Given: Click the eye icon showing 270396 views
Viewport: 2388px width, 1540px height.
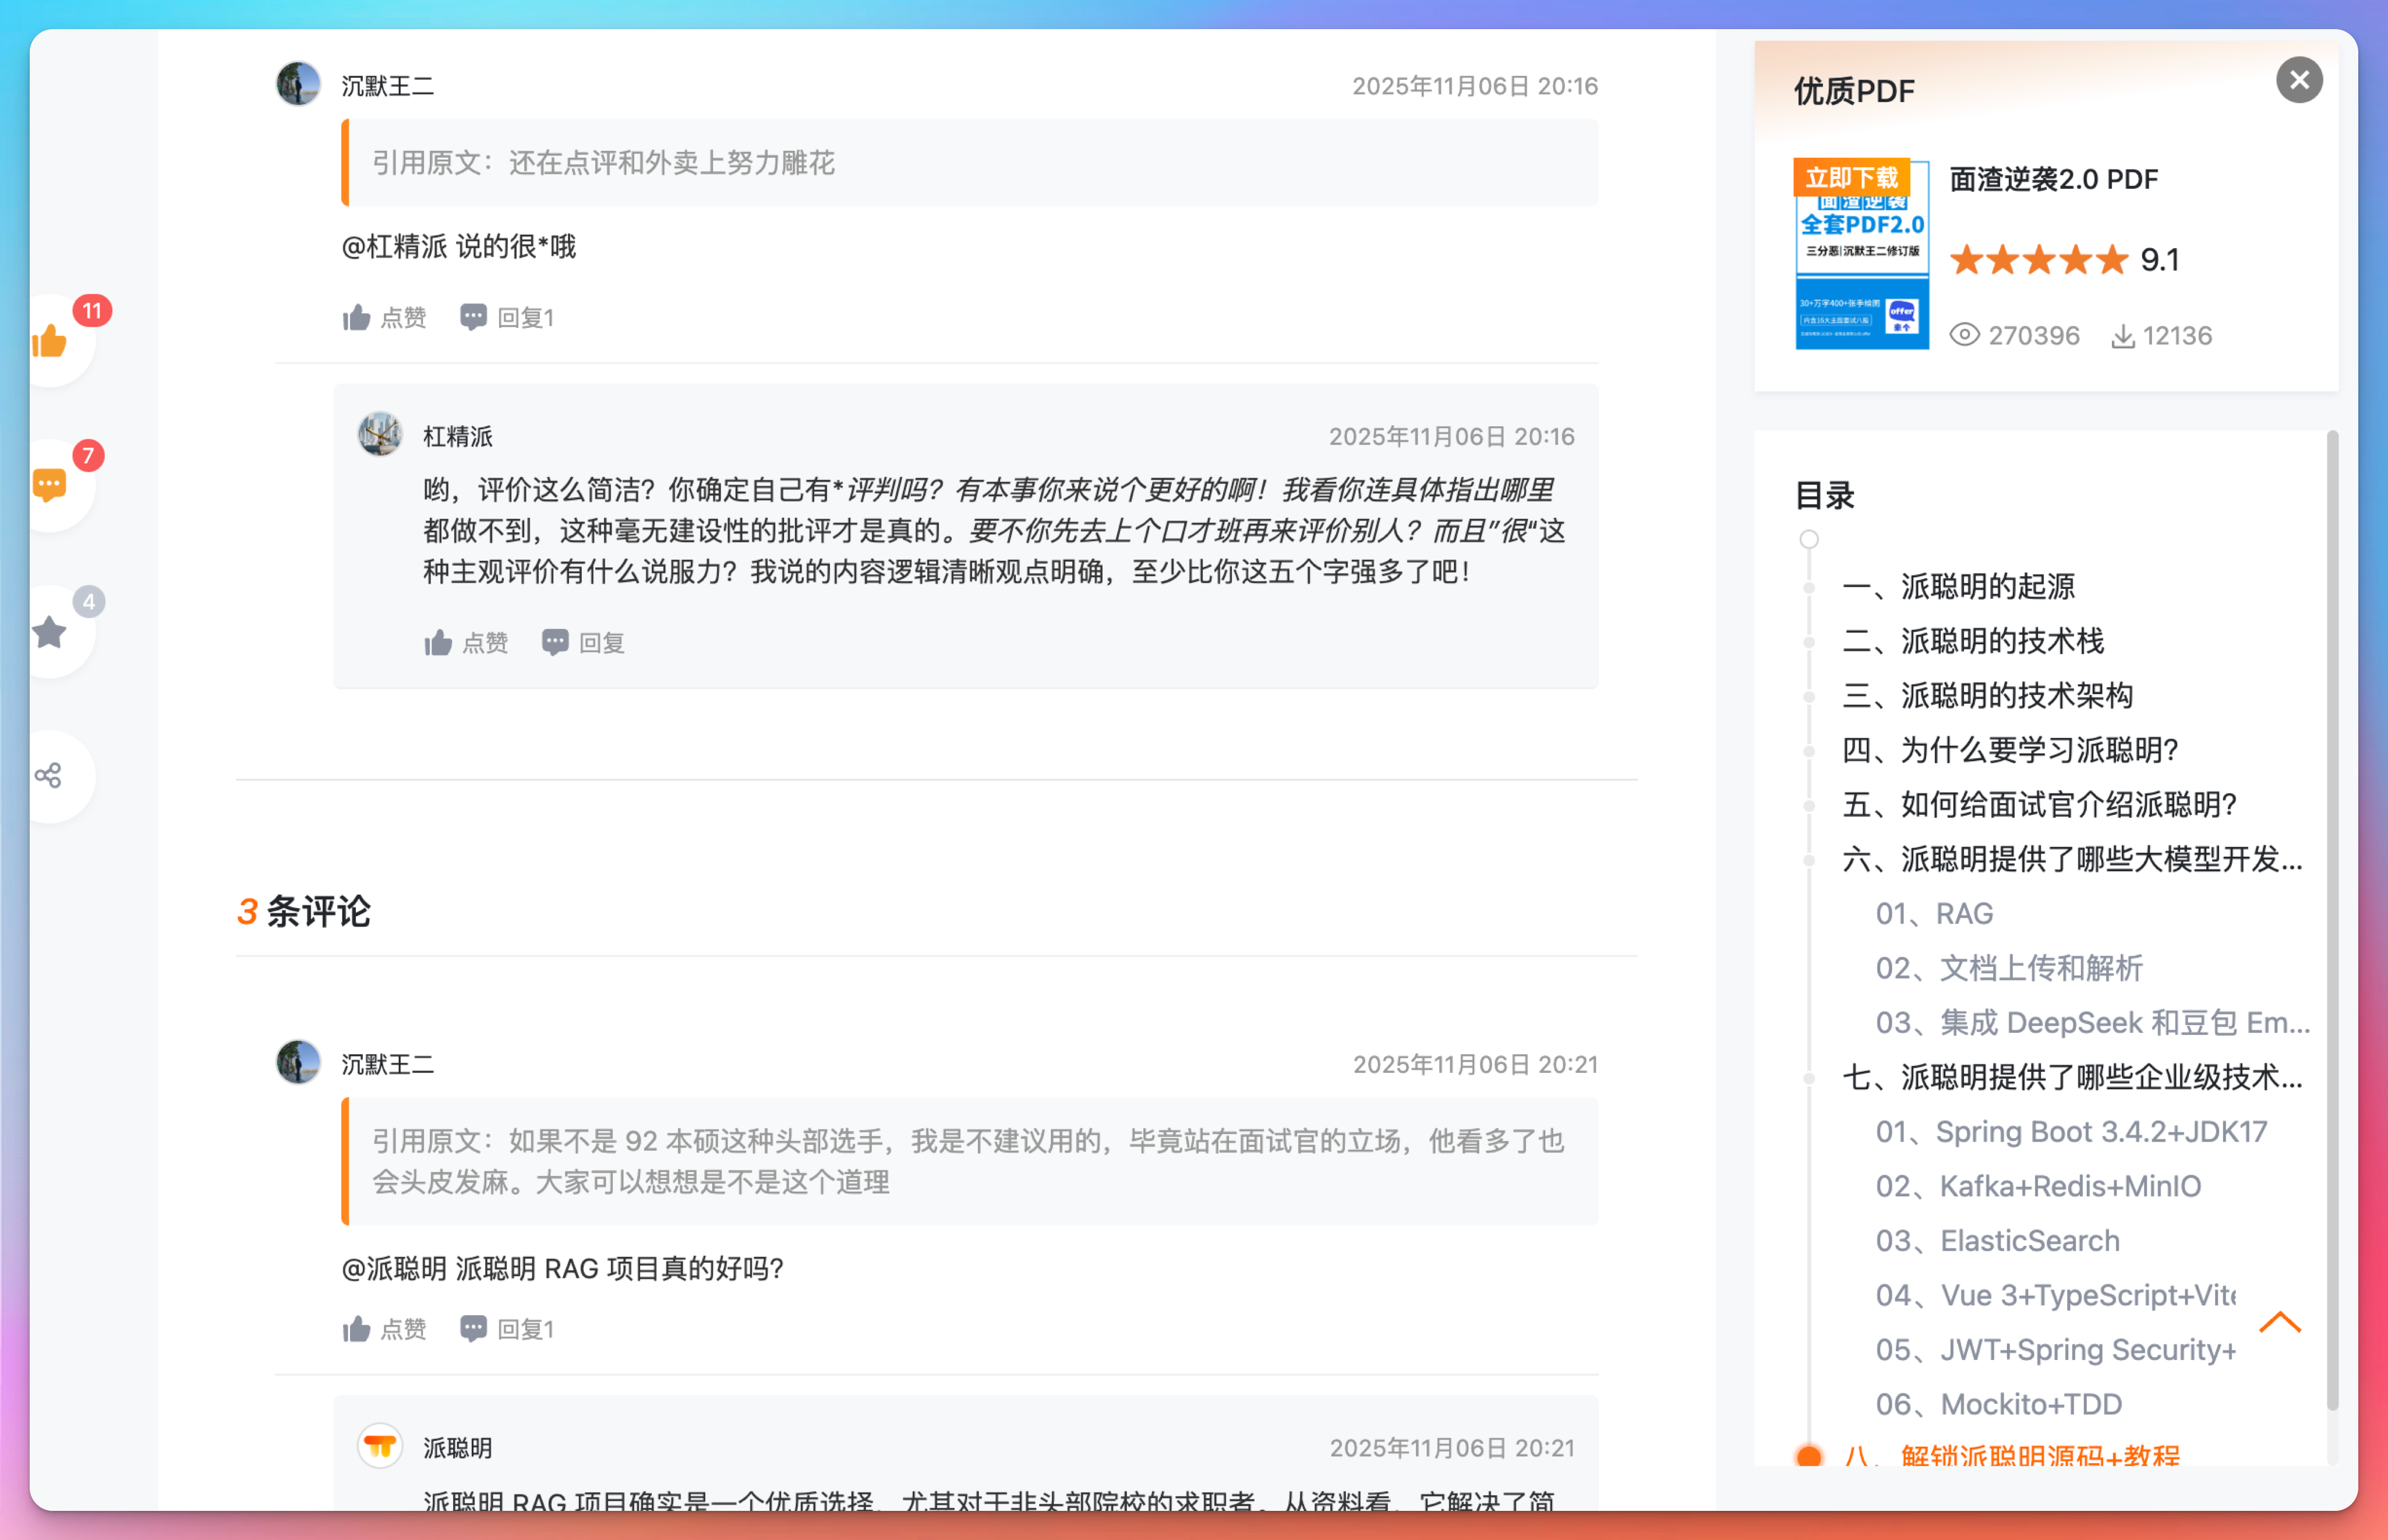Looking at the screenshot, I should click(x=1965, y=335).
